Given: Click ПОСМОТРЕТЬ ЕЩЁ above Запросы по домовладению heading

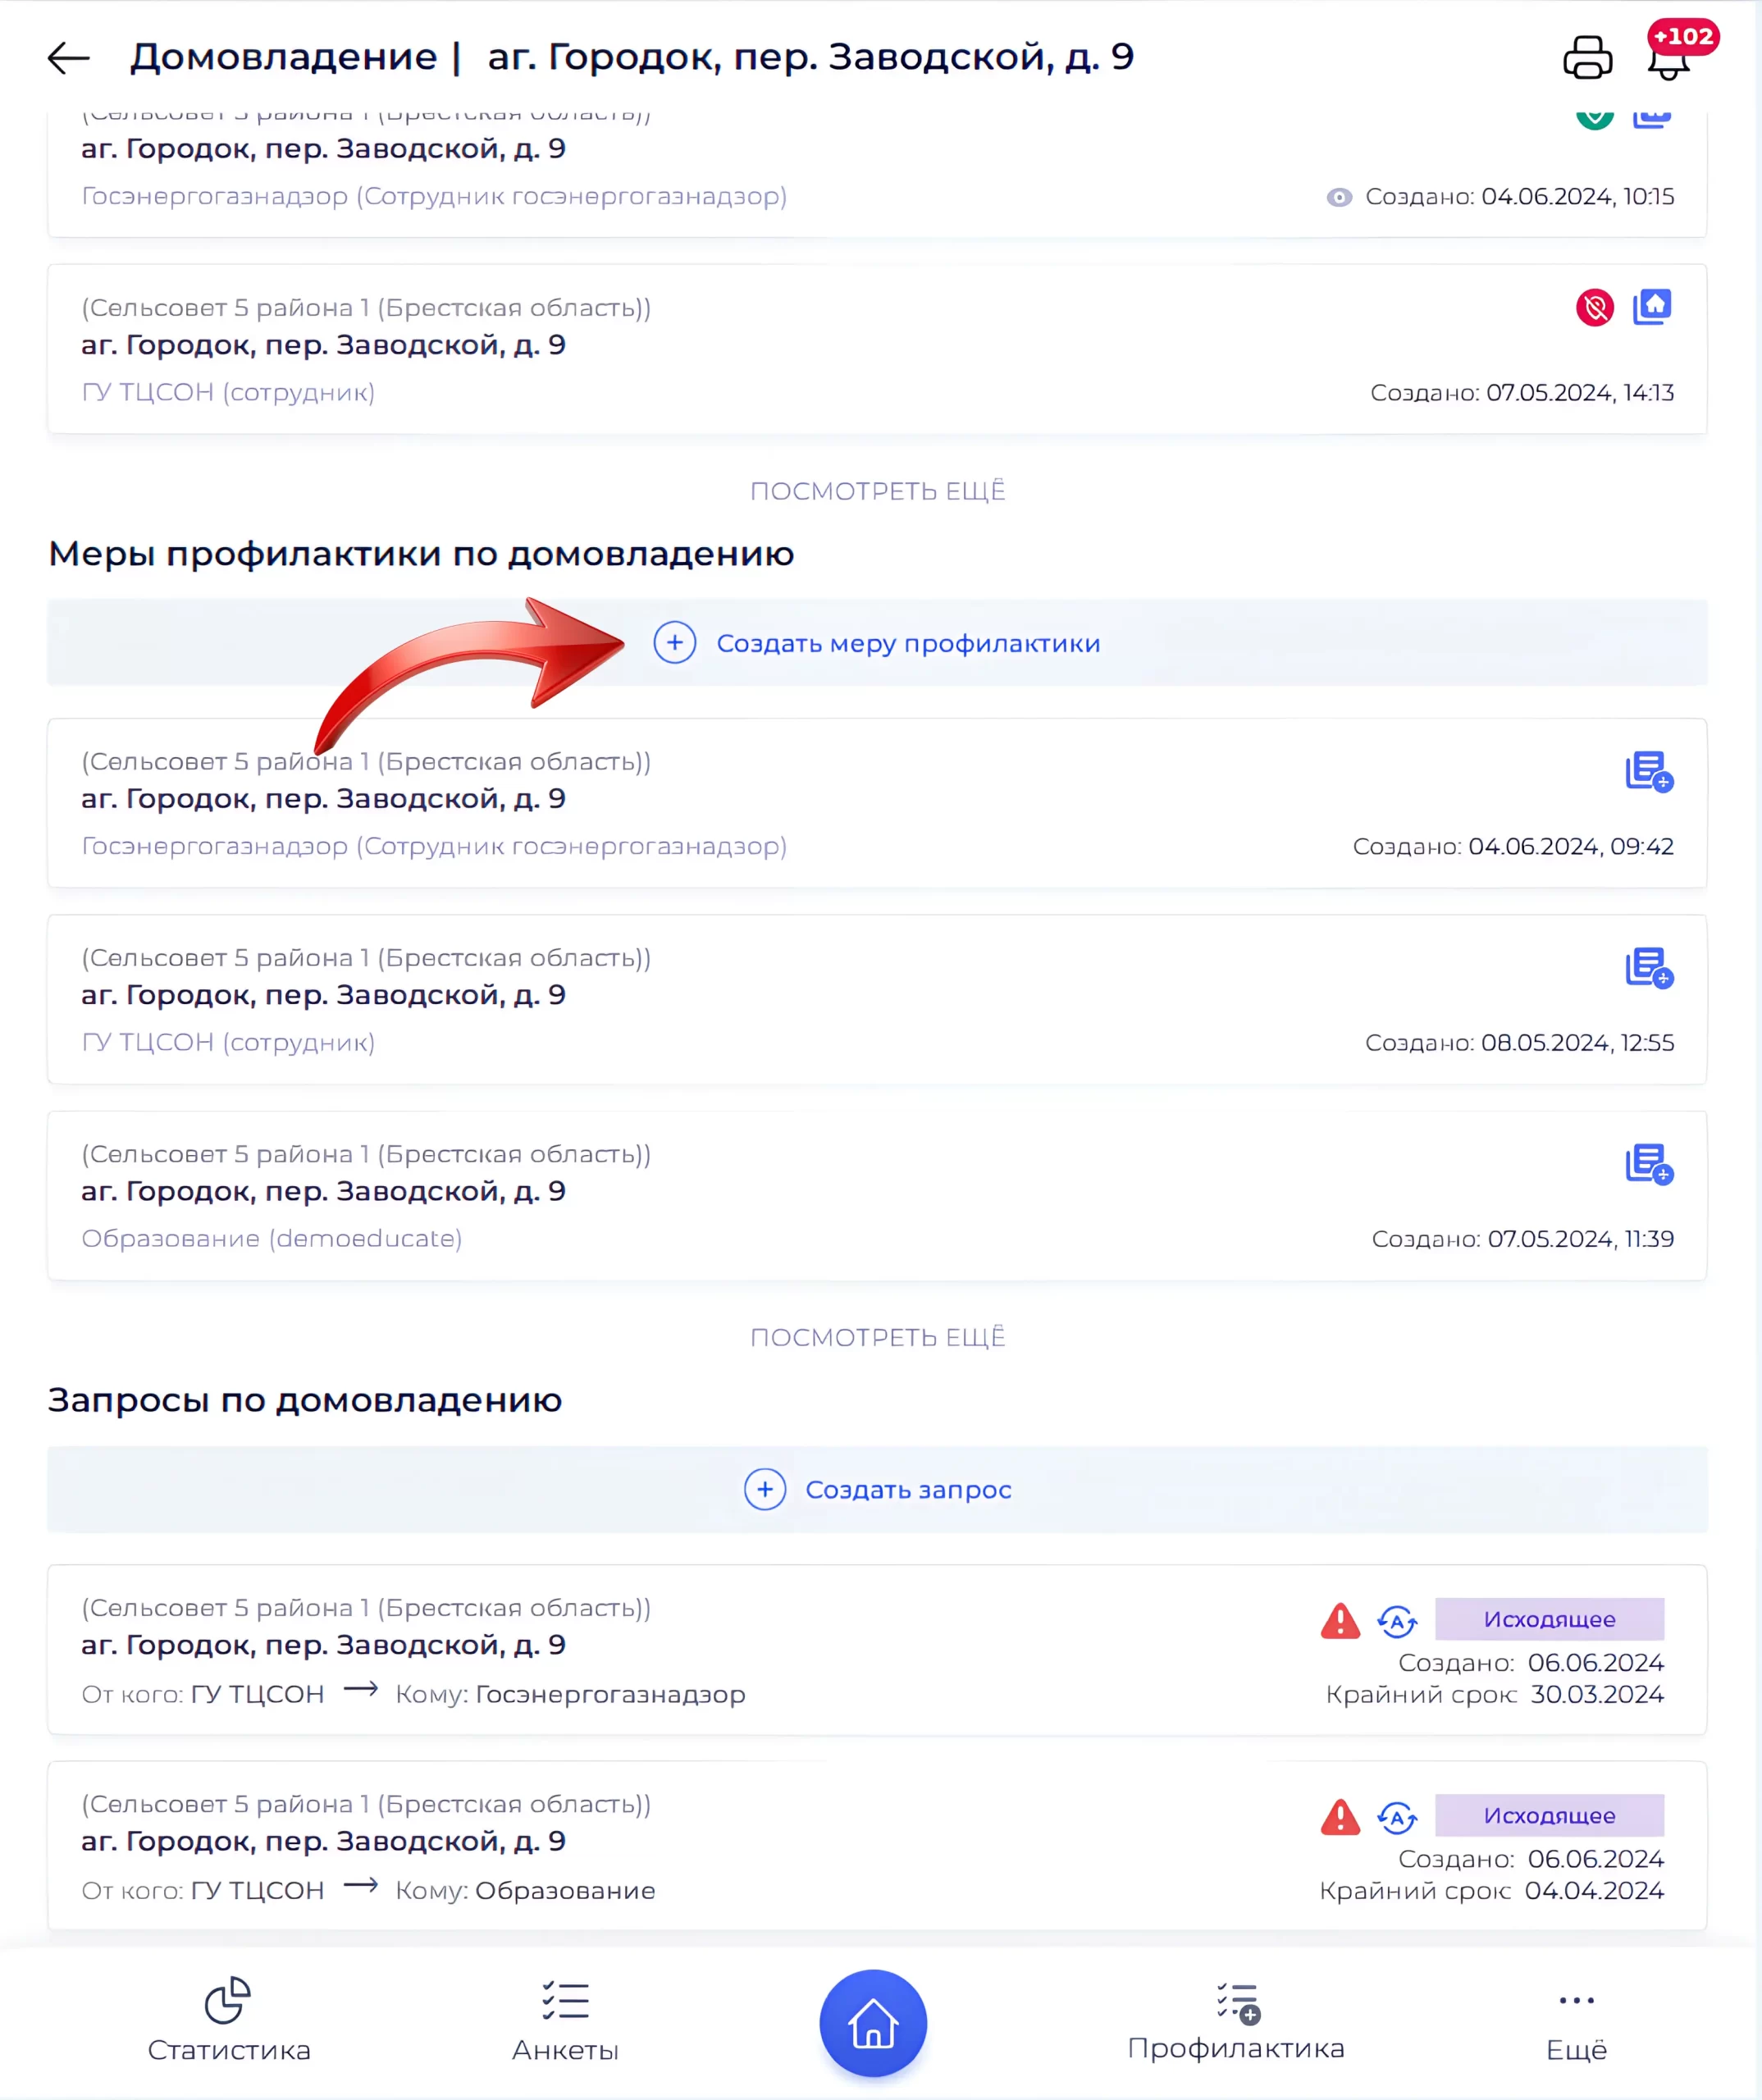Looking at the screenshot, I should [877, 1337].
